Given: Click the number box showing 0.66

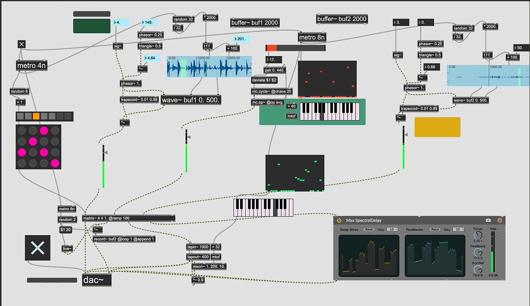Looking at the screenshot, I should click(432, 67).
